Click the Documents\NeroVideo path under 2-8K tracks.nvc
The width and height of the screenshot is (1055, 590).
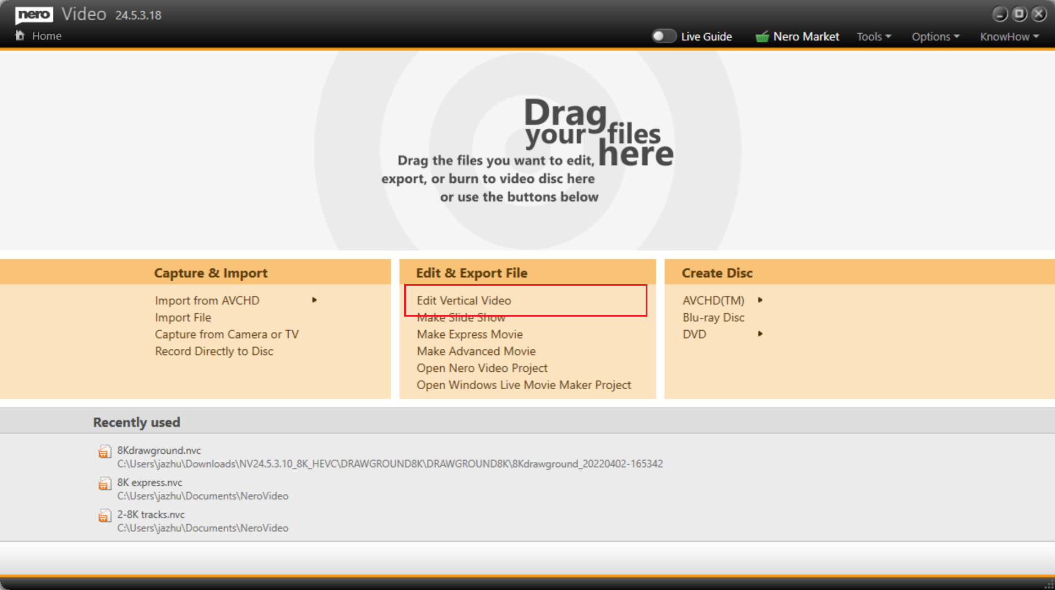pos(203,528)
